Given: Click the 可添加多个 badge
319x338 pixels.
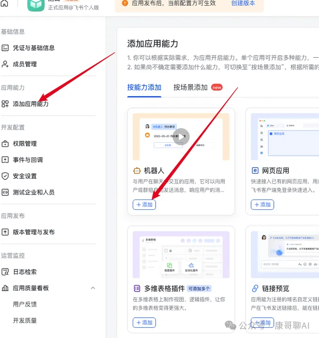Looking at the screenshot, I should point(199,289).
